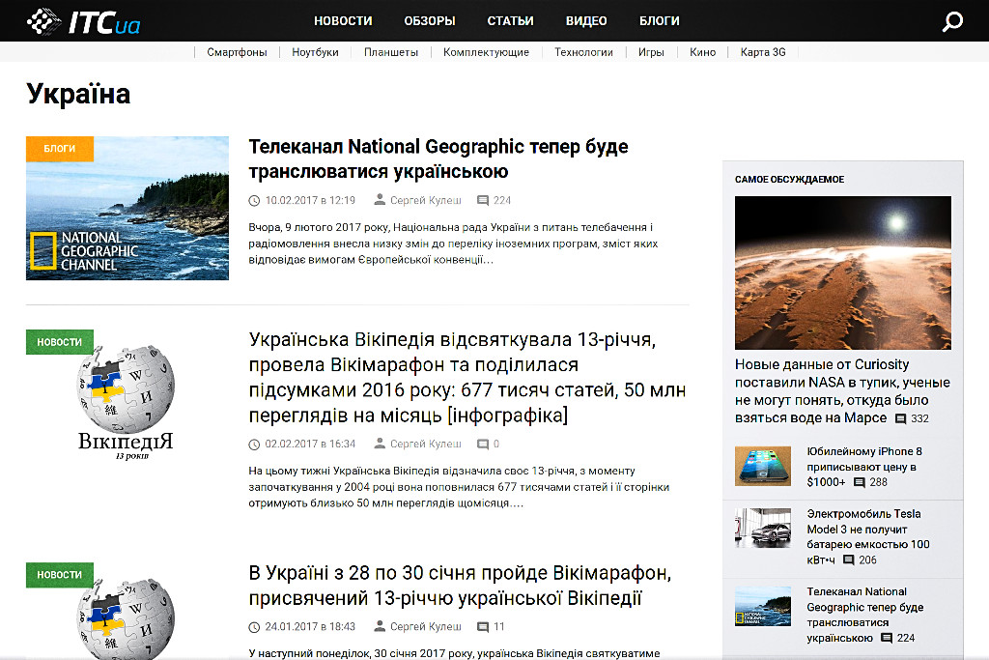Screen dimensions: 989x660
Task: Select the Игры category
Action: pyautogui.click(x=651, y=52)
